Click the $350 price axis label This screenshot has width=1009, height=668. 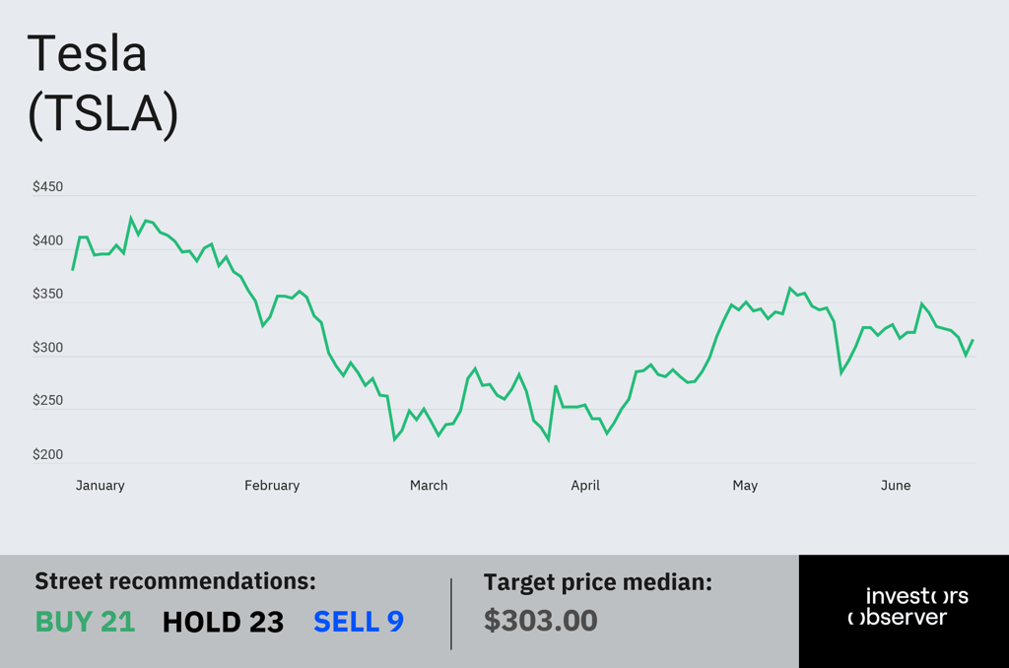[x=47, y=295]
